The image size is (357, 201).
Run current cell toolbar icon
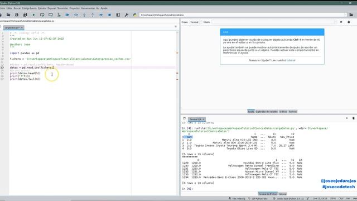pos(42,15)
